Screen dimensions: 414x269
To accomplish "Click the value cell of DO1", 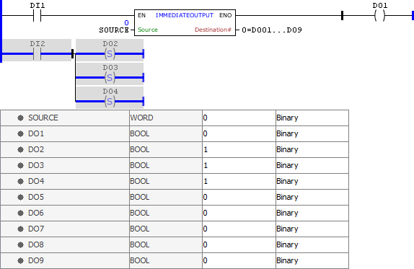I will (x=239, y=133).
